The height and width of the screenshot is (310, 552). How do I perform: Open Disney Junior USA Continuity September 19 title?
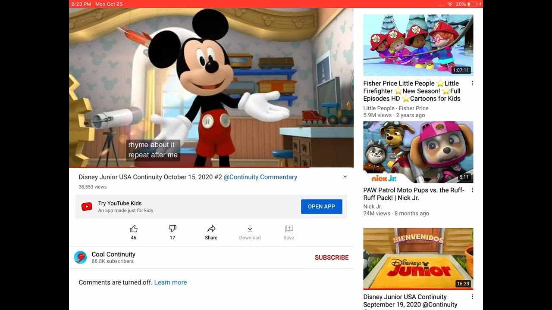[411, 301]
